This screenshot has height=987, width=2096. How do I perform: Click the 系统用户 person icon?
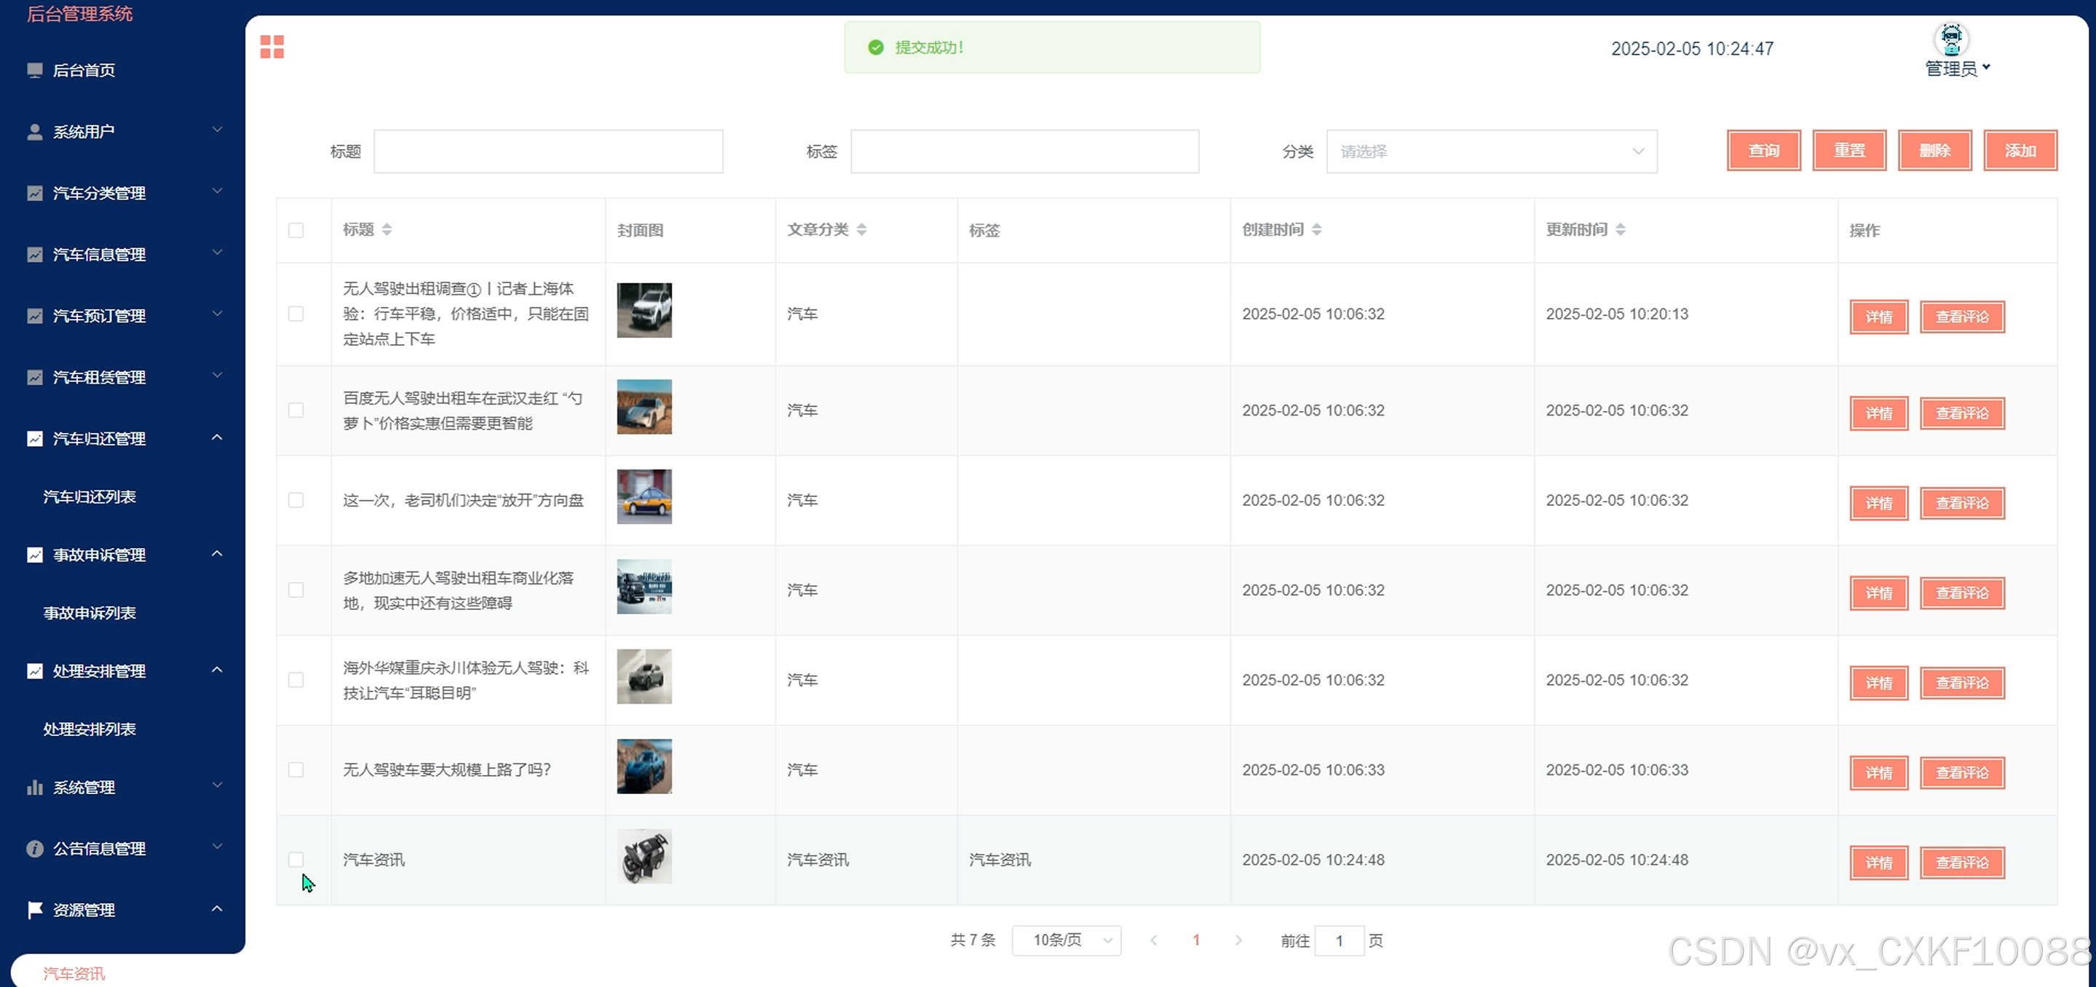(34, 132)
